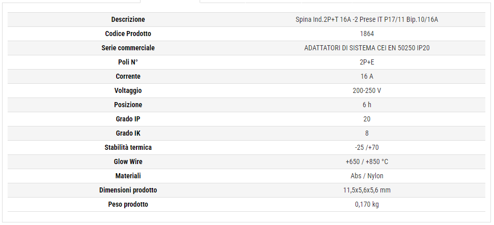Click the Voltaggio label
494x225 pixels.
(128, 91)
